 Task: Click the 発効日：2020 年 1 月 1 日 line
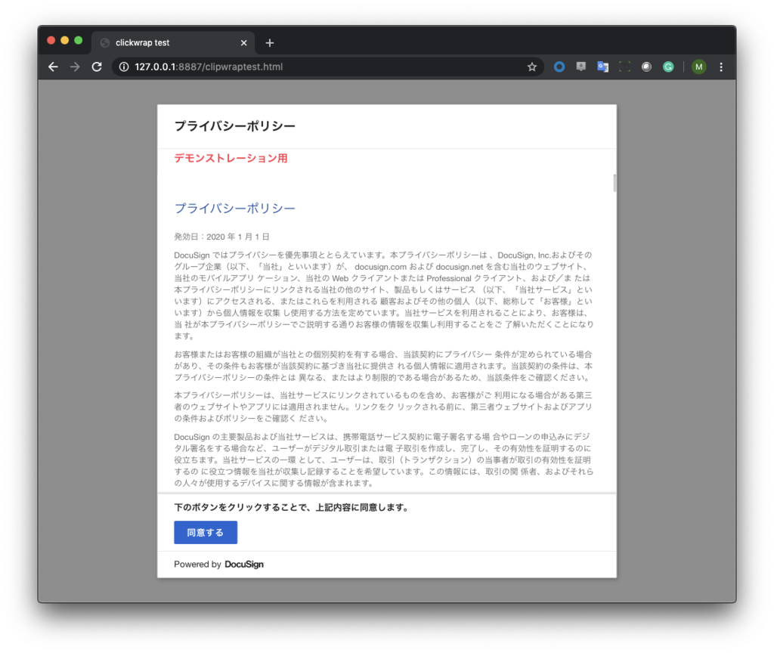pos(221,237)
